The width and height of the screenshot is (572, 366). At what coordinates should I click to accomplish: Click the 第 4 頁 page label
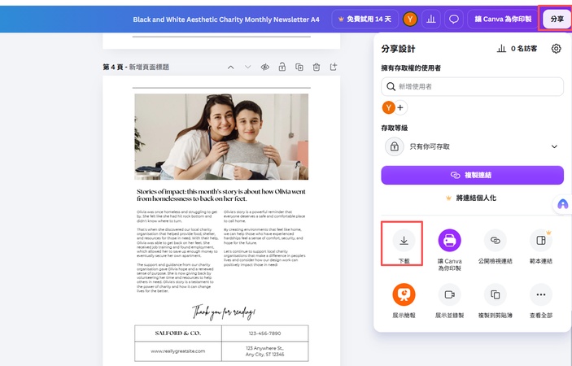113,67
